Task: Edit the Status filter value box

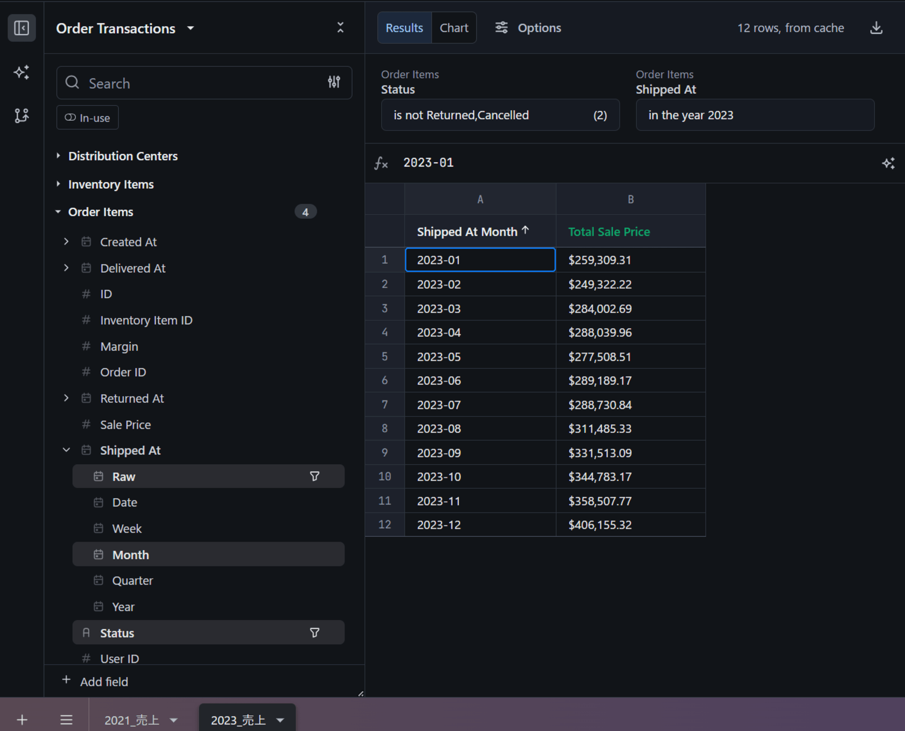Action: coord(500,115)
